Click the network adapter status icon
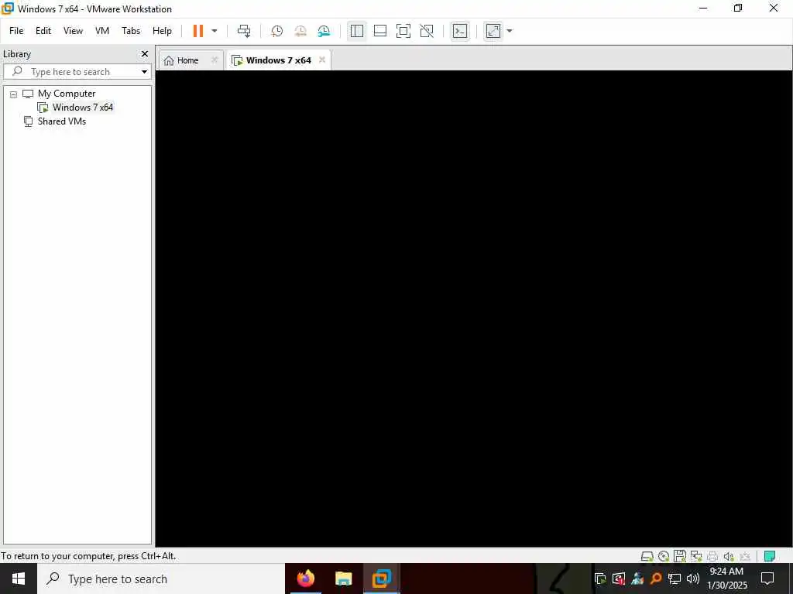Image resolution: width=793 pixels, height=594 pixels. 696,557
